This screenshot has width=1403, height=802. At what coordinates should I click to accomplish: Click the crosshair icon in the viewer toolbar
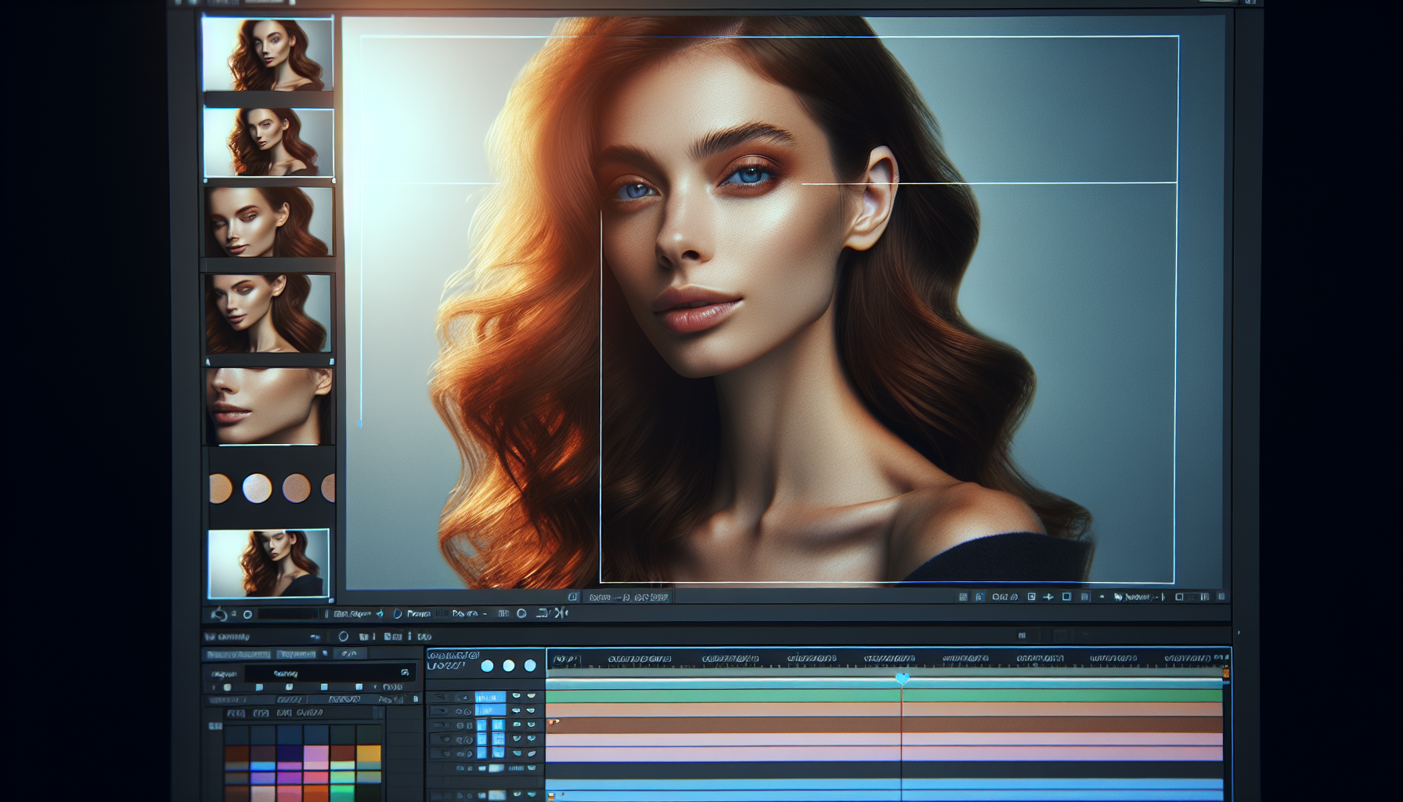(x=1048, y=597)
